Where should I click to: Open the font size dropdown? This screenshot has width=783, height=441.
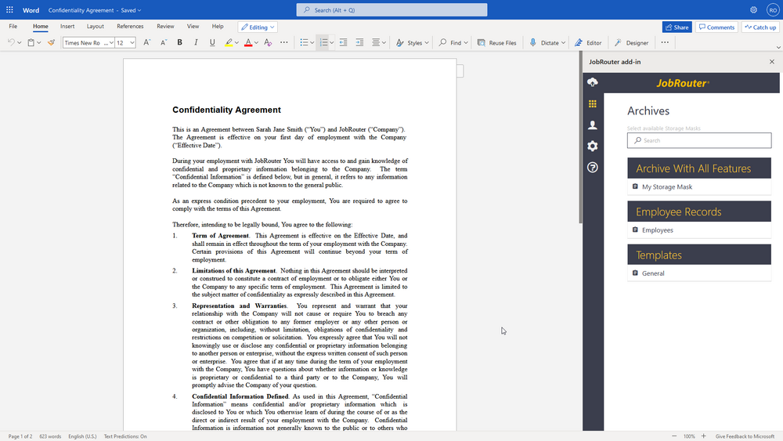pos(132,43)
